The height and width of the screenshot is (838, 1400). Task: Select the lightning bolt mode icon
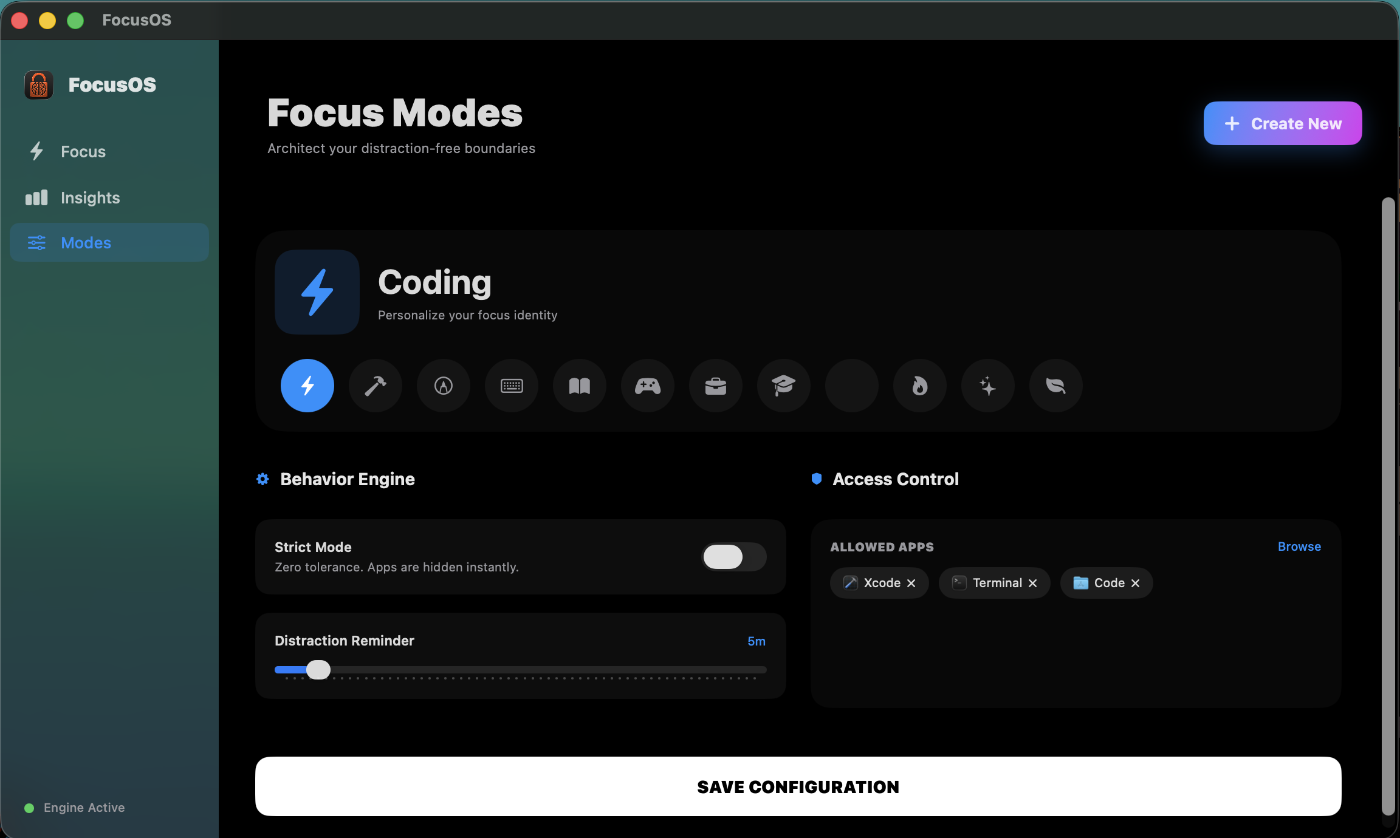pyautogui.click(x=307, y=386)
